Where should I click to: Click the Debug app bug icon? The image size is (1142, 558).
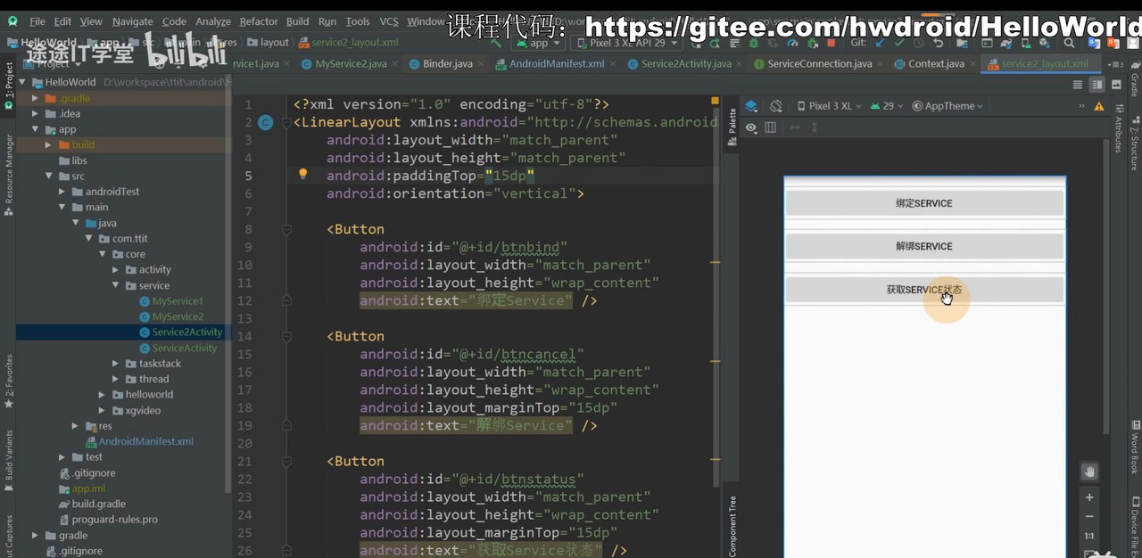pos(753,43)
